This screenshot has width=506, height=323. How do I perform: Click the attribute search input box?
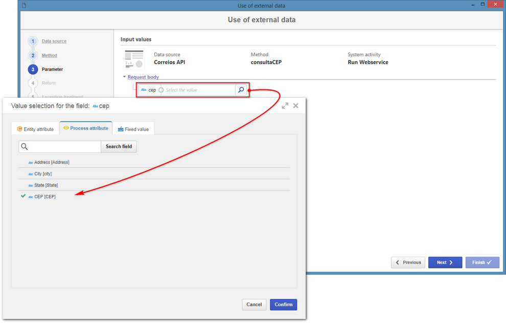point(64,147)
